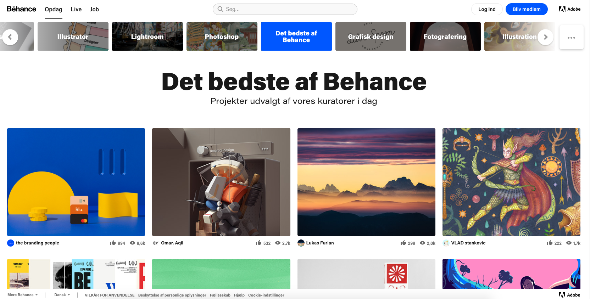Screen dimensions: 590x299
Task: Select the Opdag tab
Action: (x=53, y=9)
